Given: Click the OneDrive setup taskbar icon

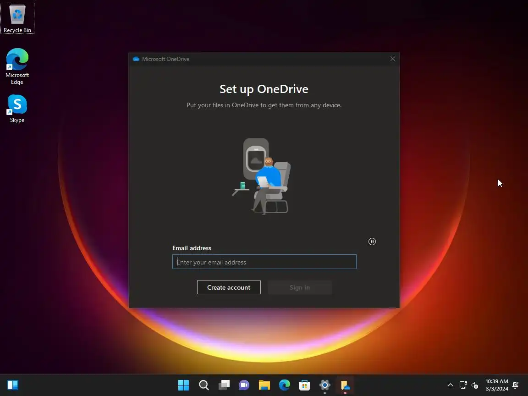Looking at the screenshot, I should coord(345,385).
